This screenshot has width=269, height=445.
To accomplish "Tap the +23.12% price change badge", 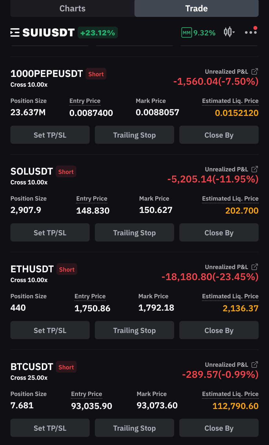I will coord(97,33).
